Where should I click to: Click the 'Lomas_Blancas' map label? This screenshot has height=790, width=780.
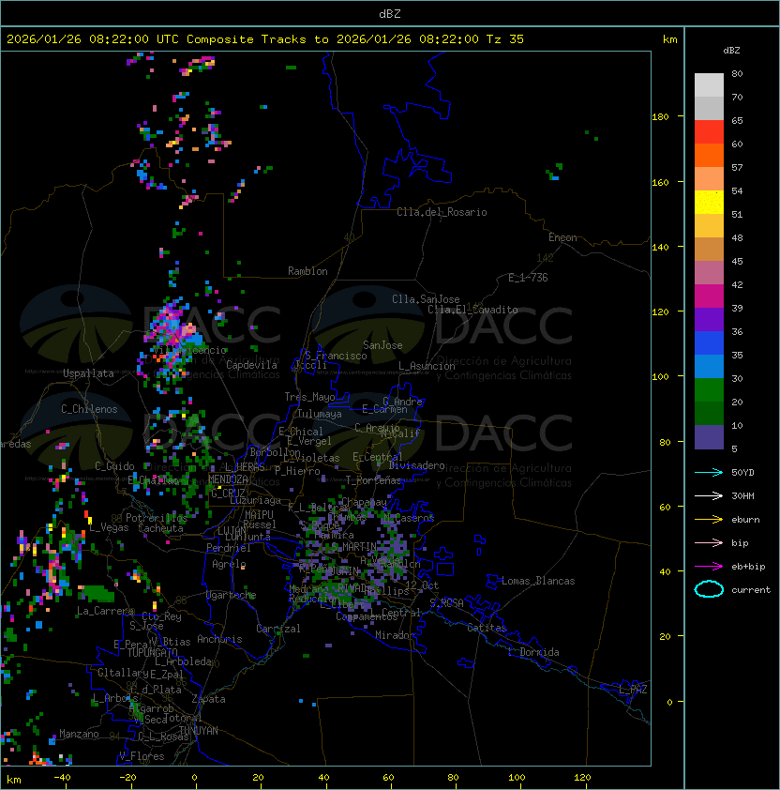[x=538, y=581]
